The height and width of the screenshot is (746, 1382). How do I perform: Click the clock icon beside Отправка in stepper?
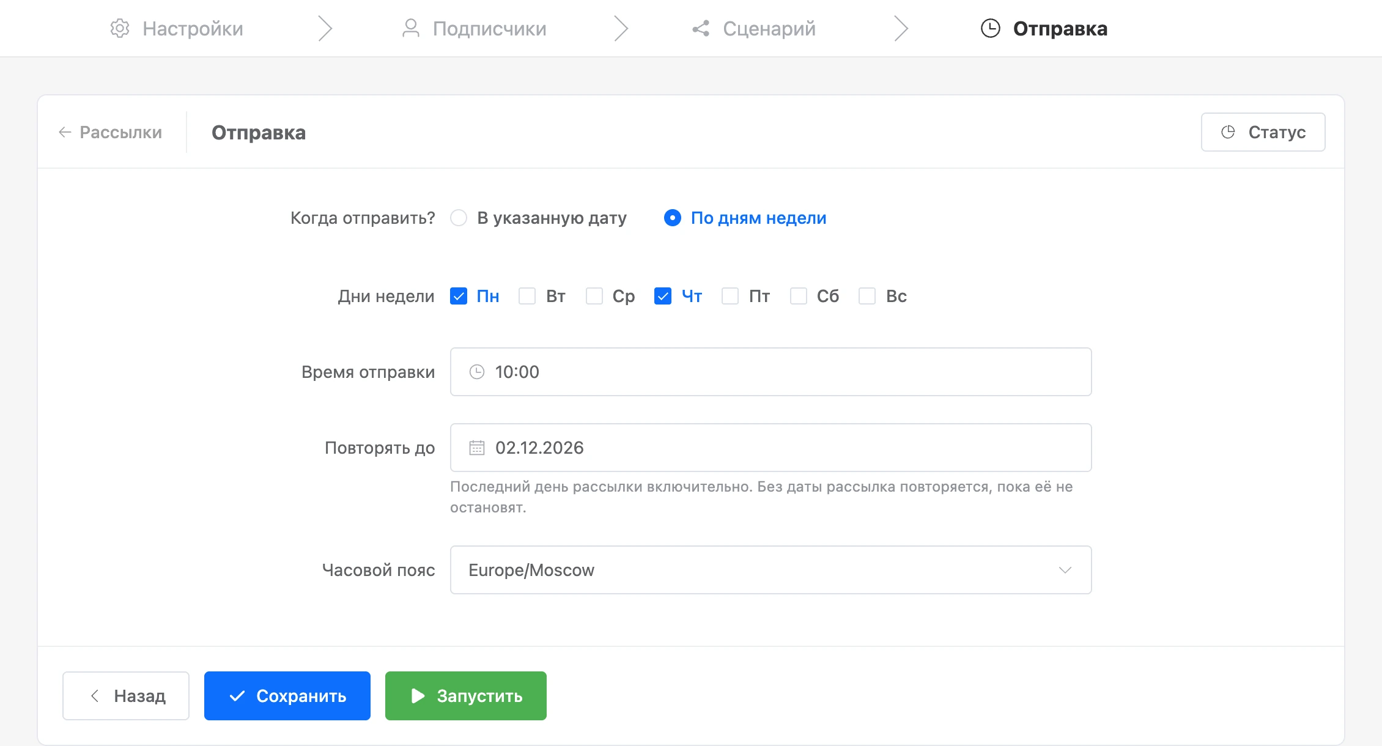pyautogui.click(x=991, y=29)
